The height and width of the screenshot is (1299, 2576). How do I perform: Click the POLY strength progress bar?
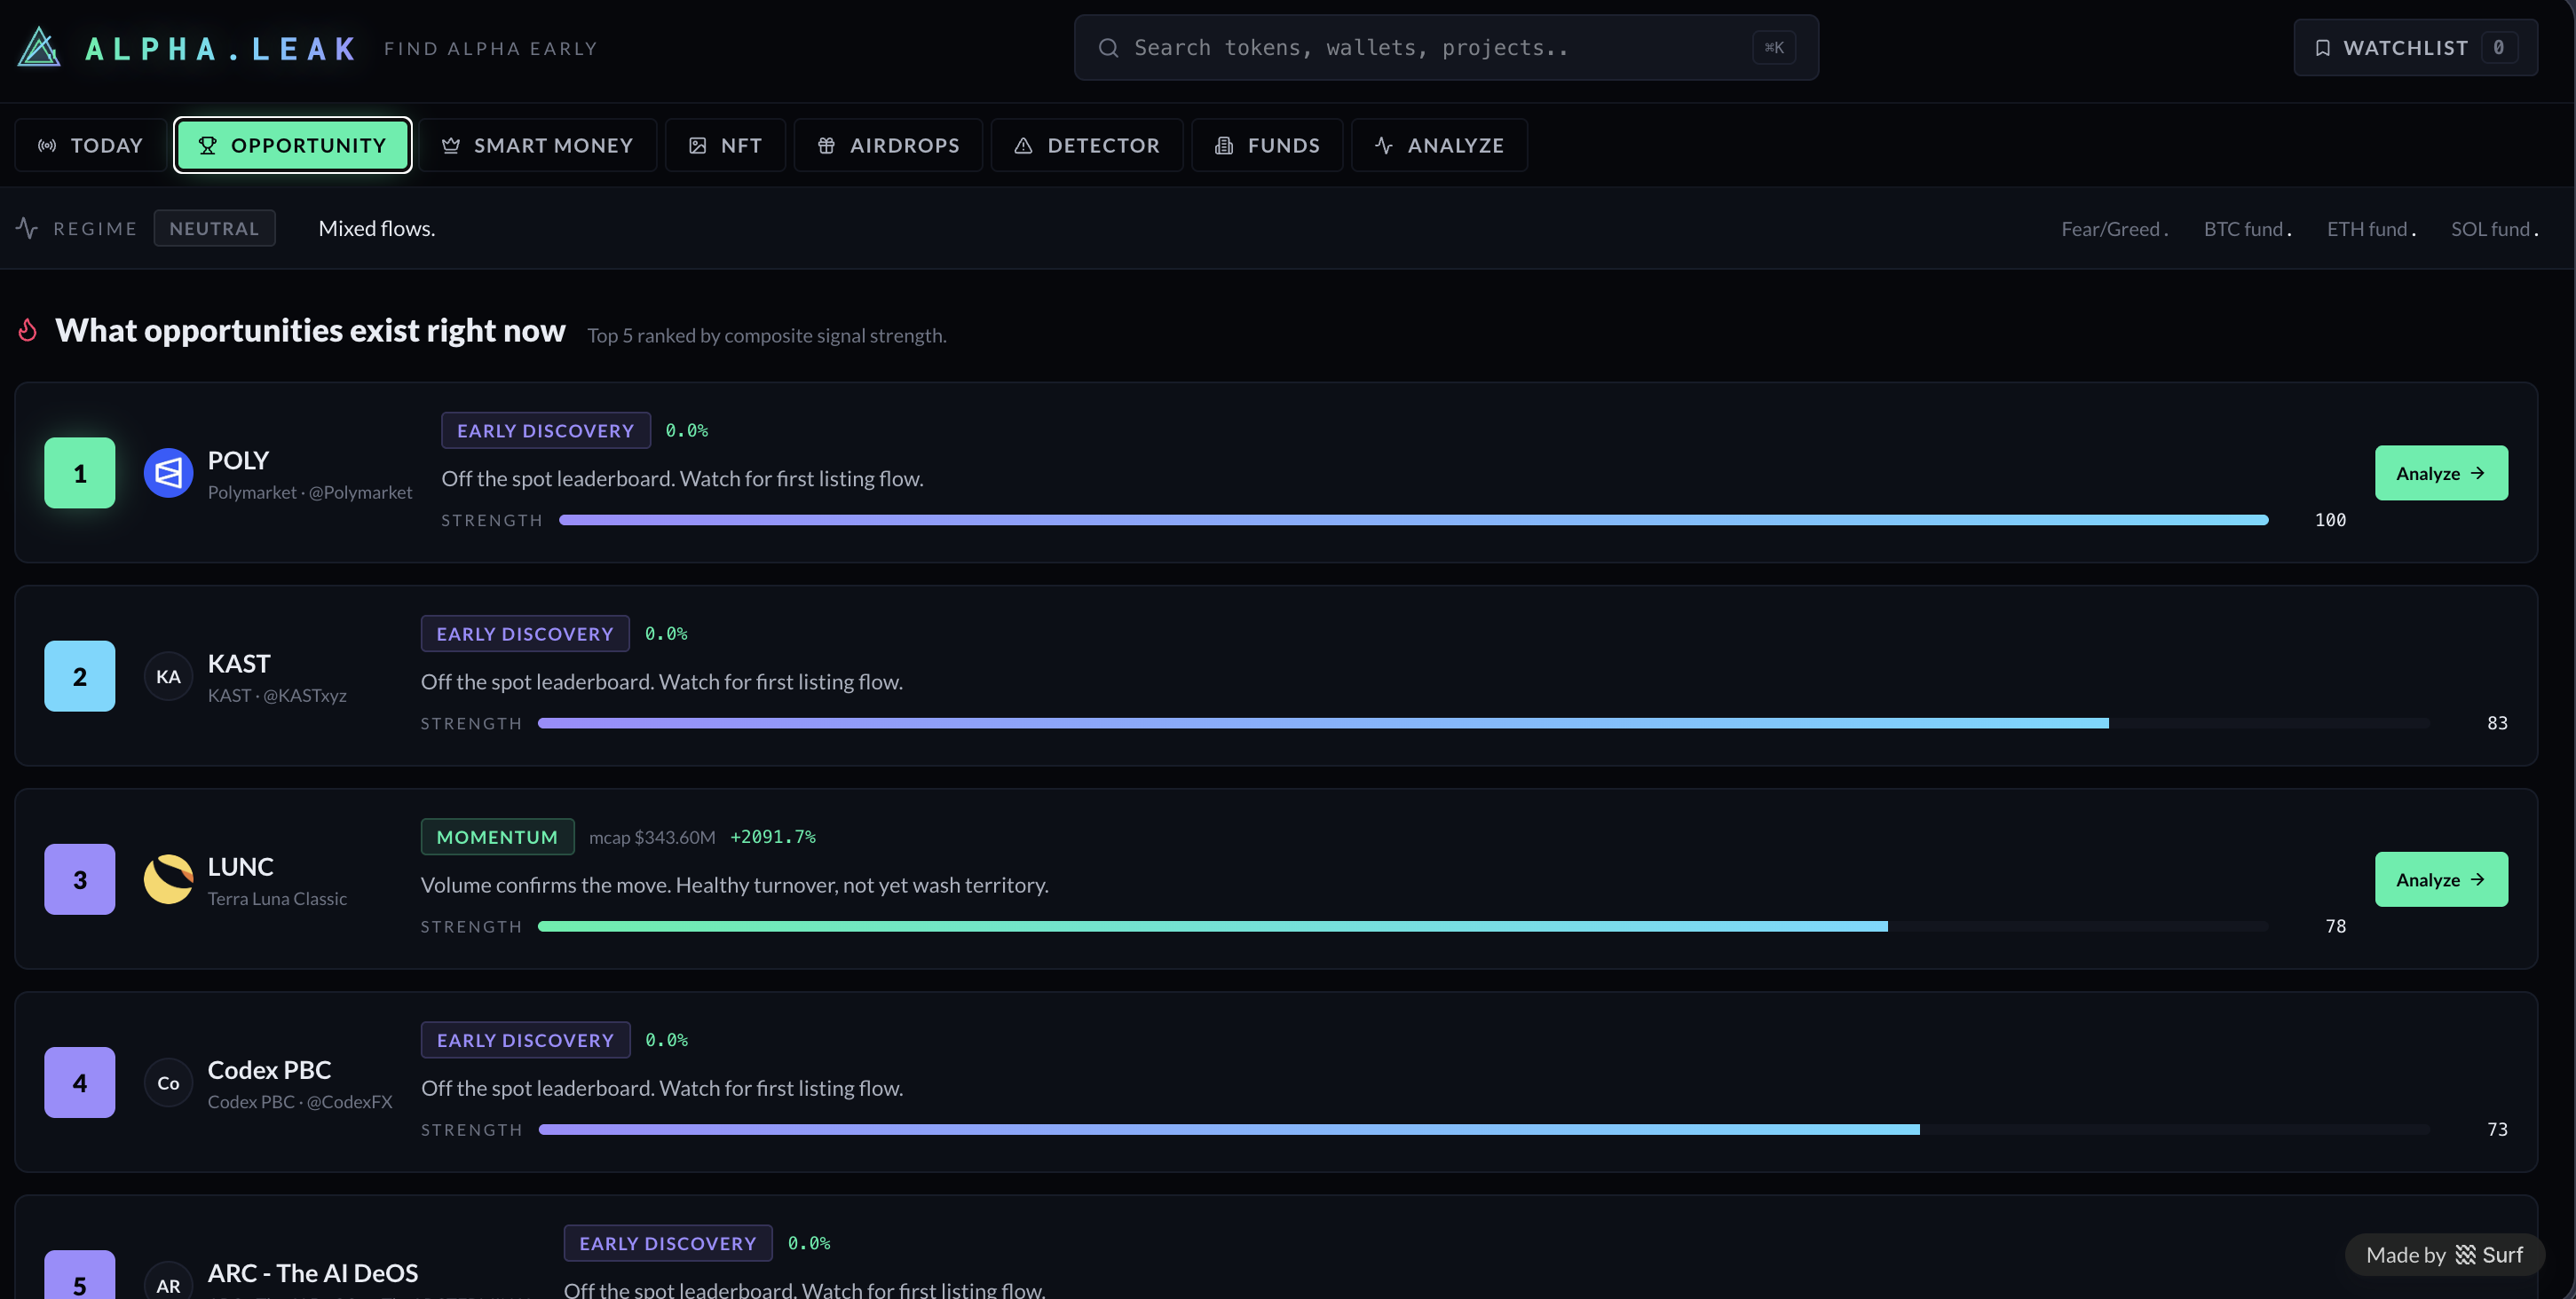(1412, 520)
